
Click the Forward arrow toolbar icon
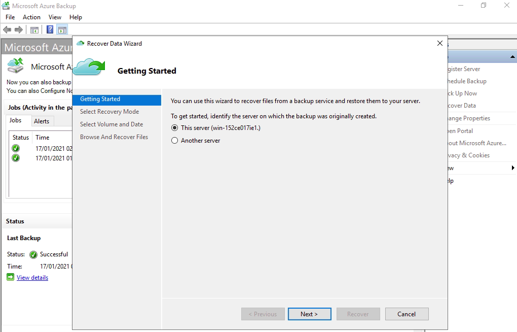tap(19, 30)
